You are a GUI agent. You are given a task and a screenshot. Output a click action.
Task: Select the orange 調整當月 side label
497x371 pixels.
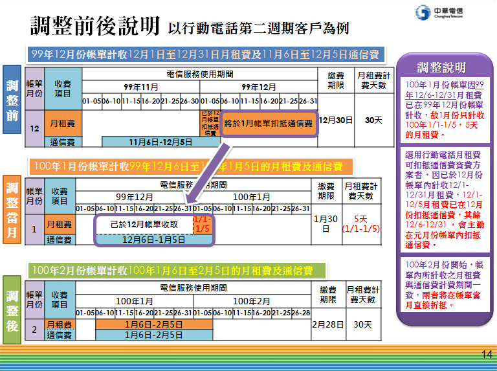pyautogui.click(x=12, y=210)
